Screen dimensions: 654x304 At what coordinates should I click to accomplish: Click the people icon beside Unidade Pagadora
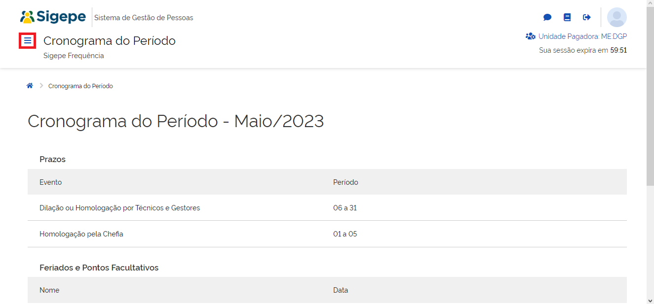531,36
